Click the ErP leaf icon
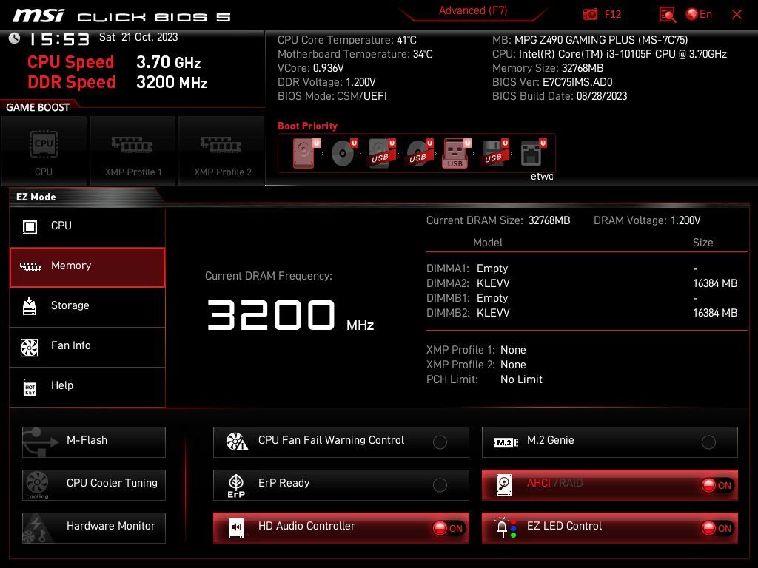This screenshot has width=758, height=568. coord(236,485)
